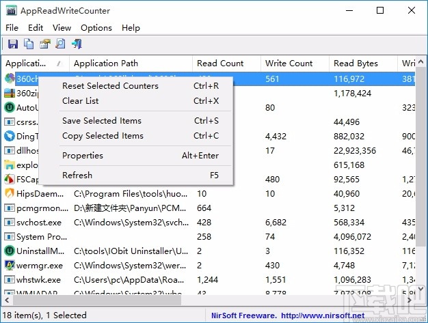Click the csrss row icon
The width and height of the screenshot is (428, 323).
(10, 122)
